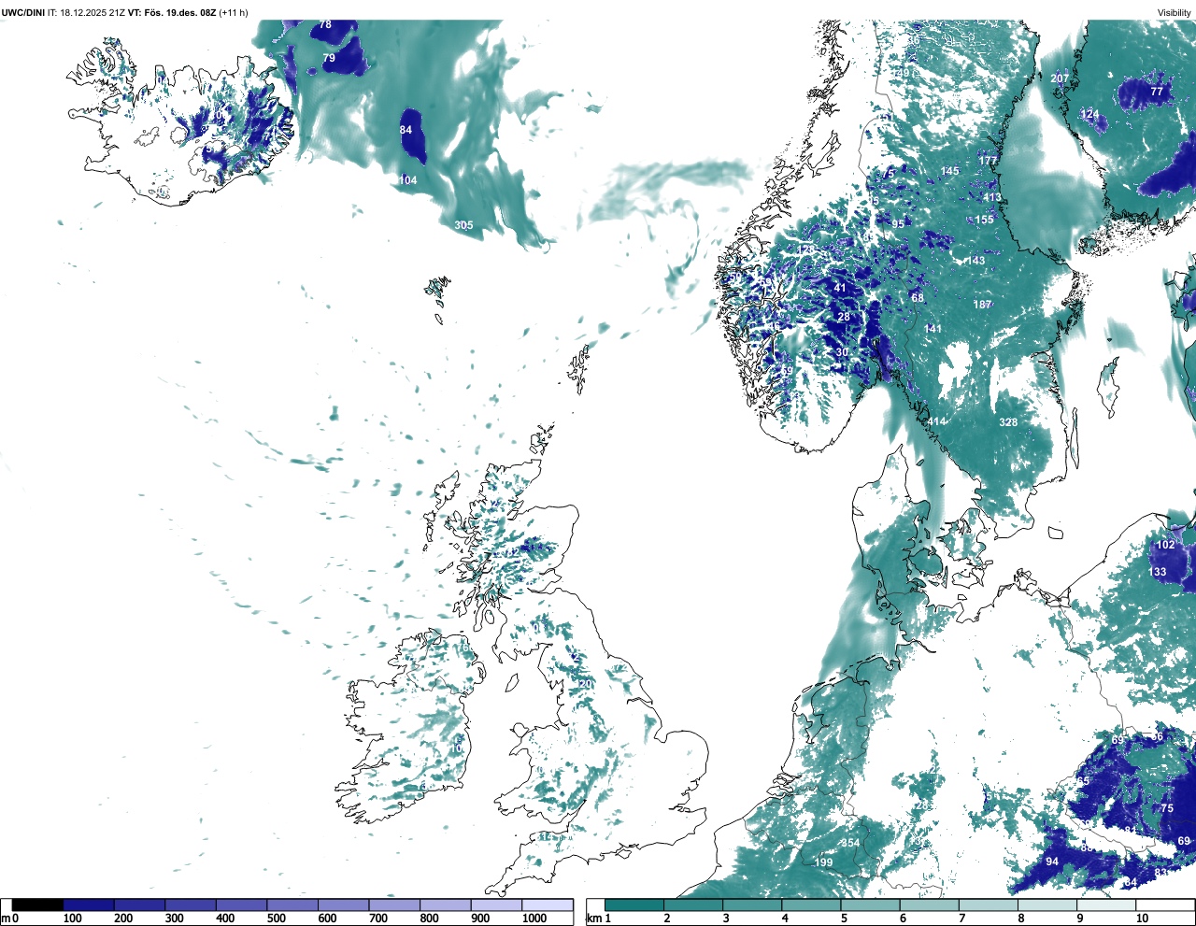Click the '(+11 h)' forecast offset

click(x=234, y=12)
